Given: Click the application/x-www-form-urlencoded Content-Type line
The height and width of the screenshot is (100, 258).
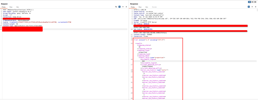Looking at the screenshot, I should 22,26.
